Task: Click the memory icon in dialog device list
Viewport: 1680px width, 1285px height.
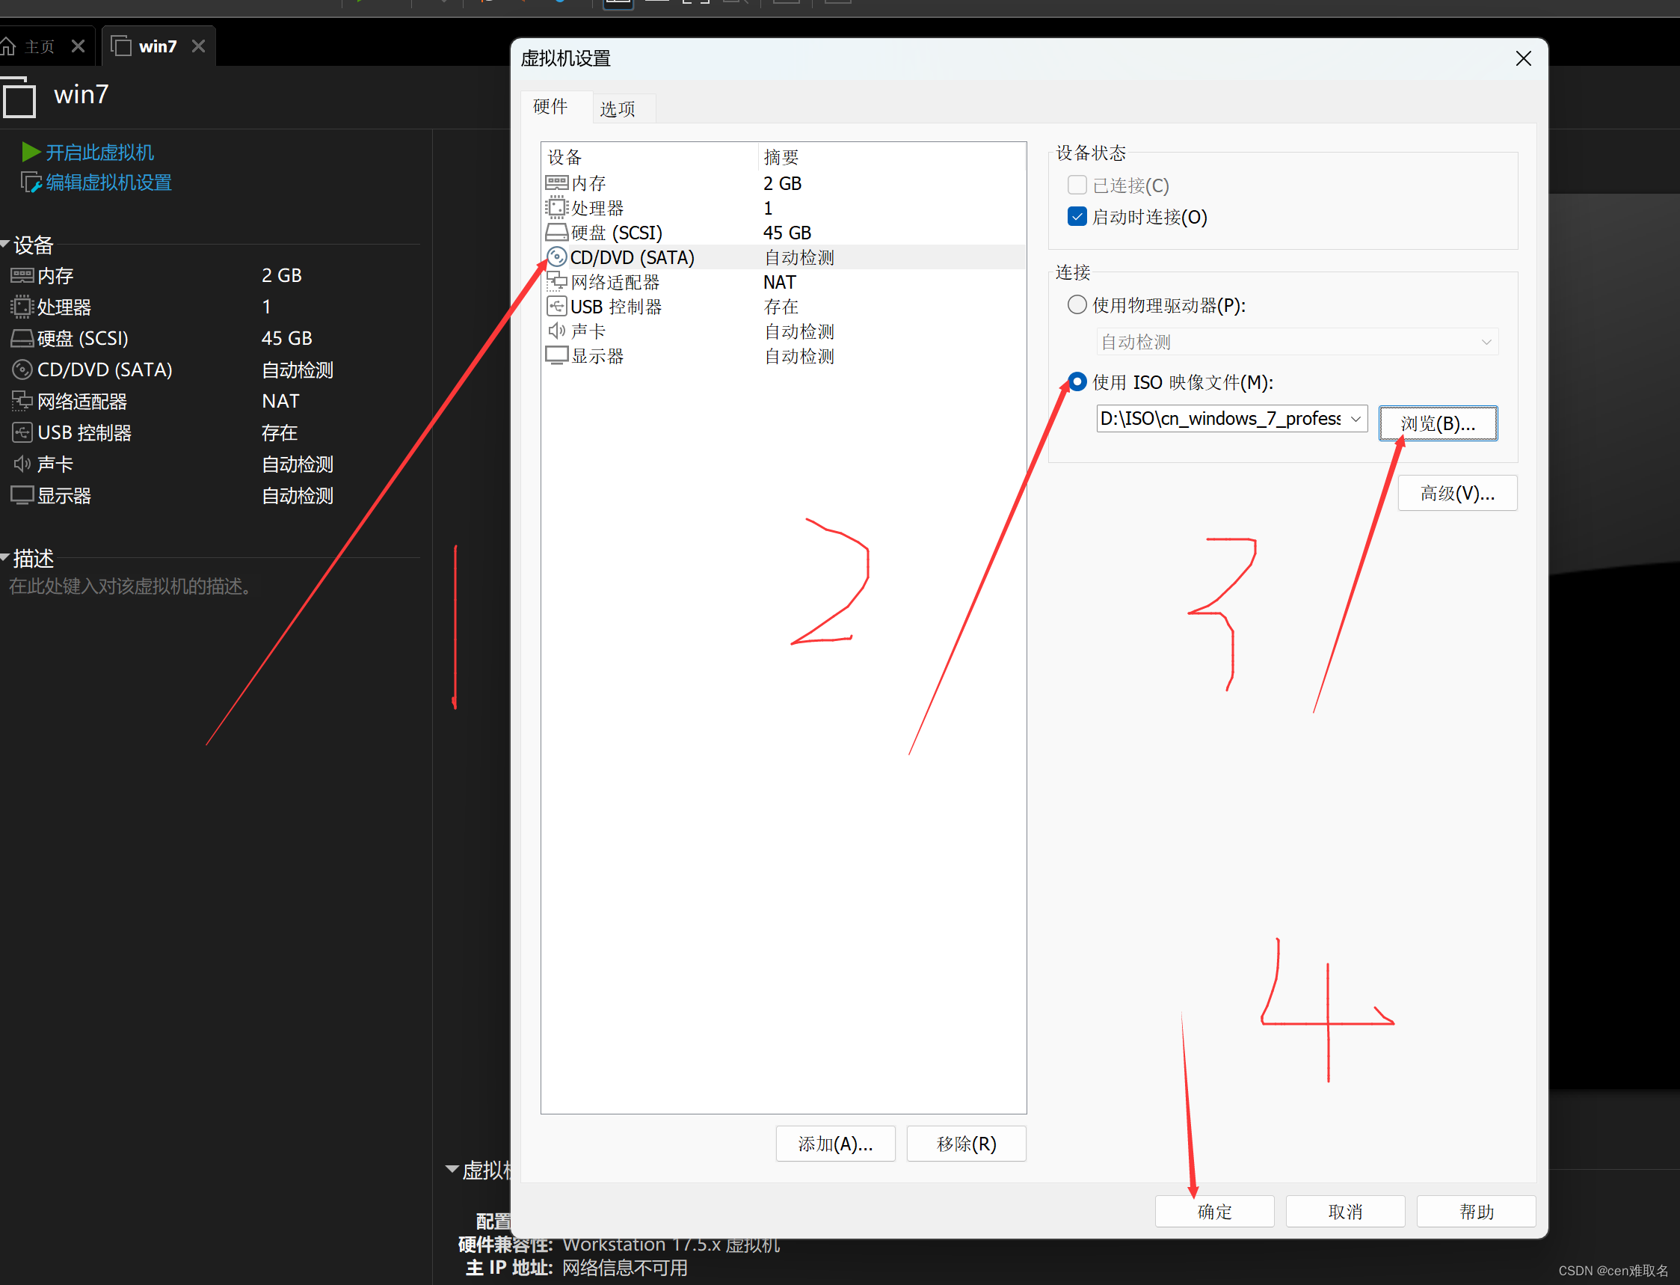Action: tap(556, 183)
